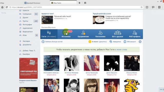This screenshot has width=164, height=92.
Task: Click the Игры counter badge 20
Action: [x=36, y=35]
